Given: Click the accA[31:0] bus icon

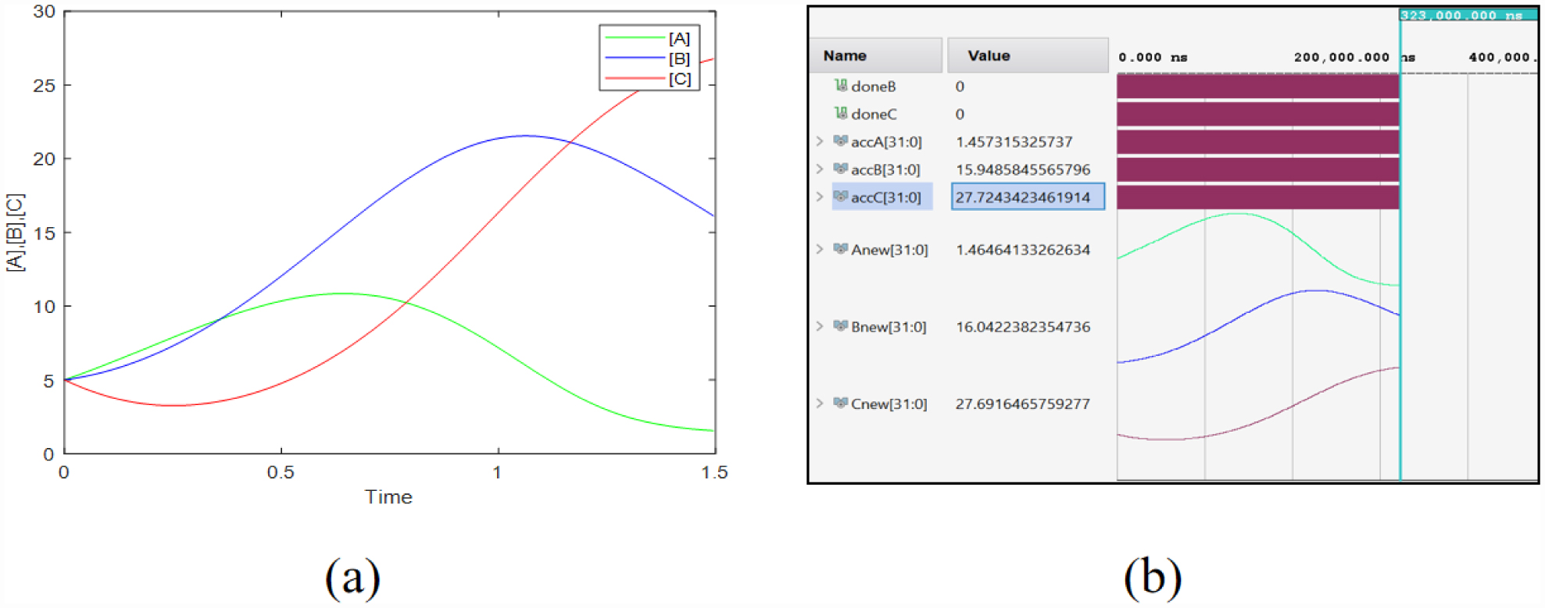Looking at the screenshot, I should (x=841, y=141).
